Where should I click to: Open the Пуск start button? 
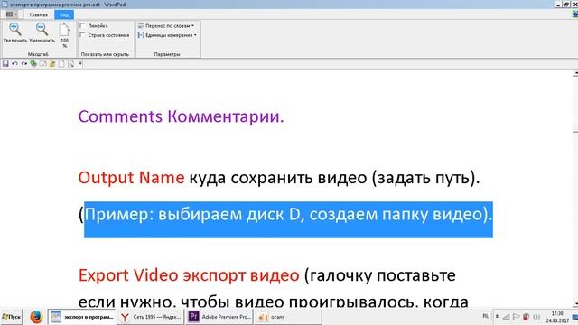[12, 317]
